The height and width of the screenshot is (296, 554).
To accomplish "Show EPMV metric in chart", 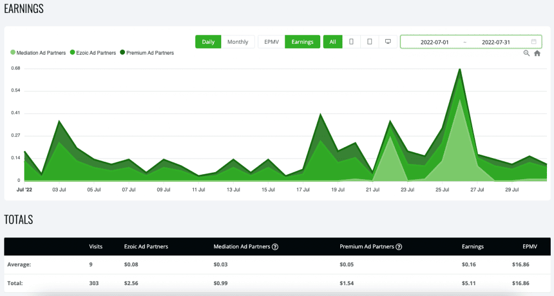I will 272,42.
